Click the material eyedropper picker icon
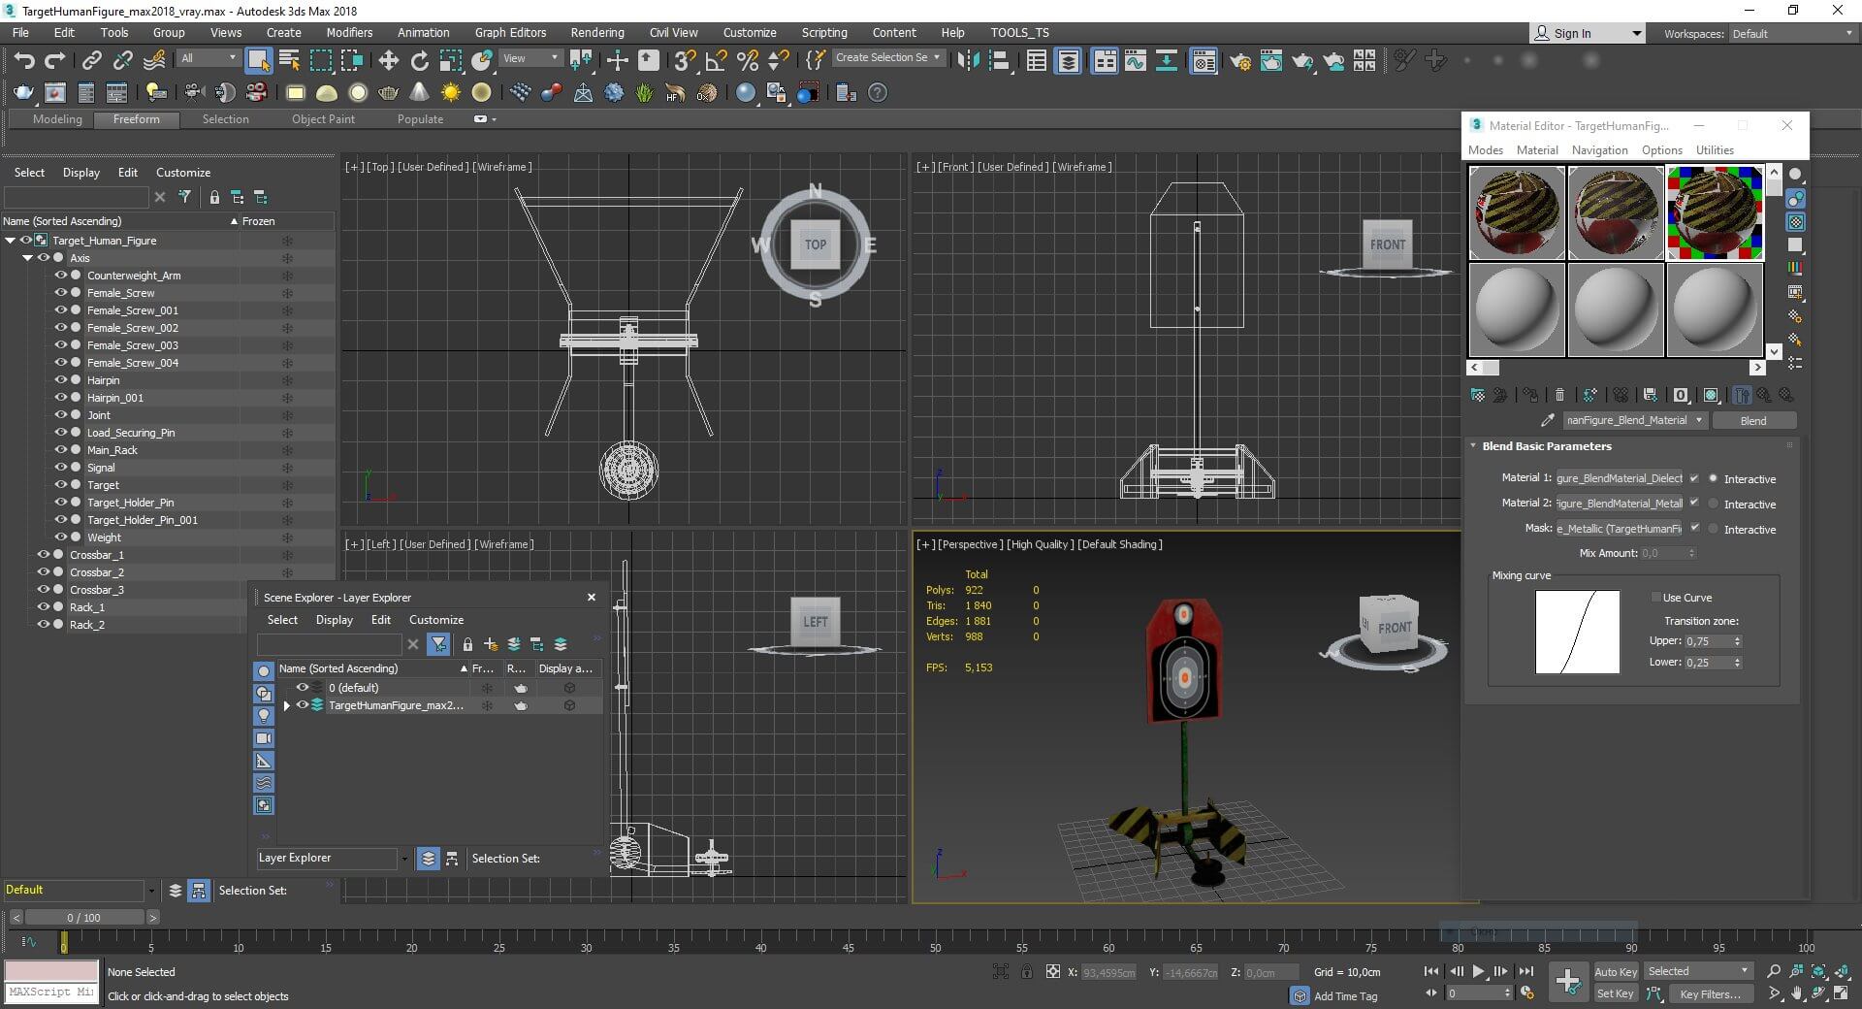This screenshot has width=1862, height=1009. click(1547, 420)
